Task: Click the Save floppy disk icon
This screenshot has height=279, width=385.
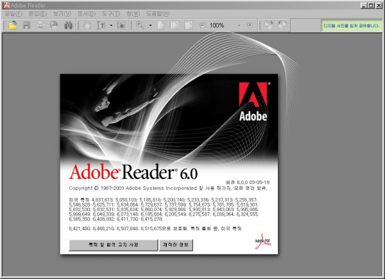Action: tap(26, 25)
